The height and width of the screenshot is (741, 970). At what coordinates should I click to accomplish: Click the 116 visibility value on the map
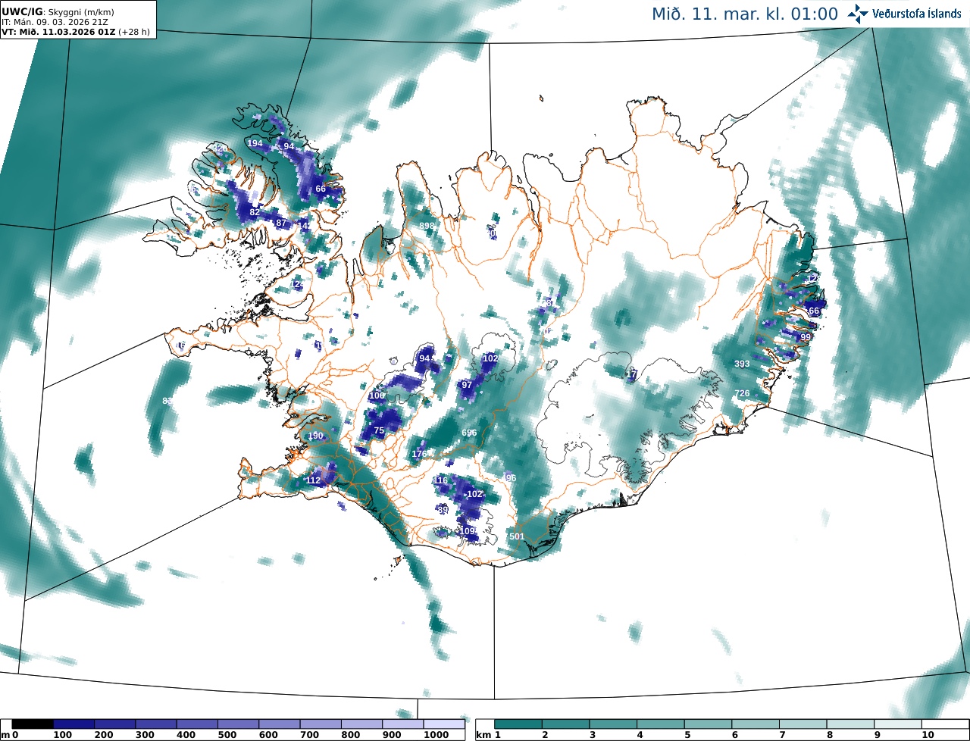tap(440, 480)
